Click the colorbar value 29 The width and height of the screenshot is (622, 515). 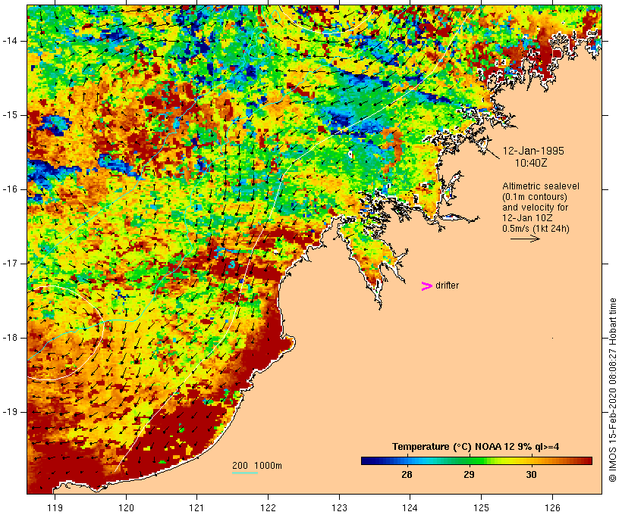pos(469,475)
